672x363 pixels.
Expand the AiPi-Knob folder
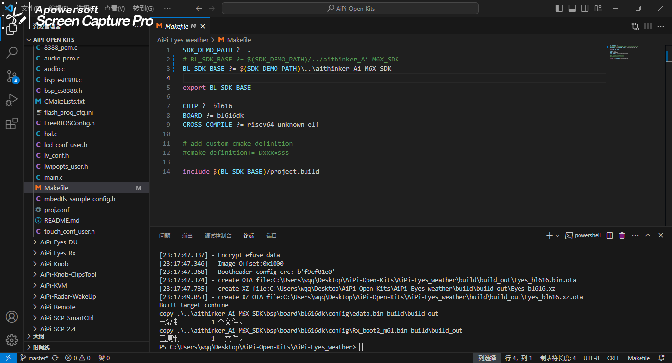(x=86, y=264)
